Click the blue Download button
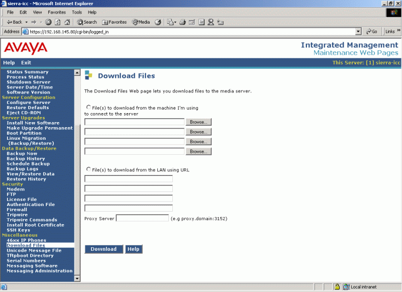Image resolution: width=402 pixels, height=292 pixels. (104, 249)
